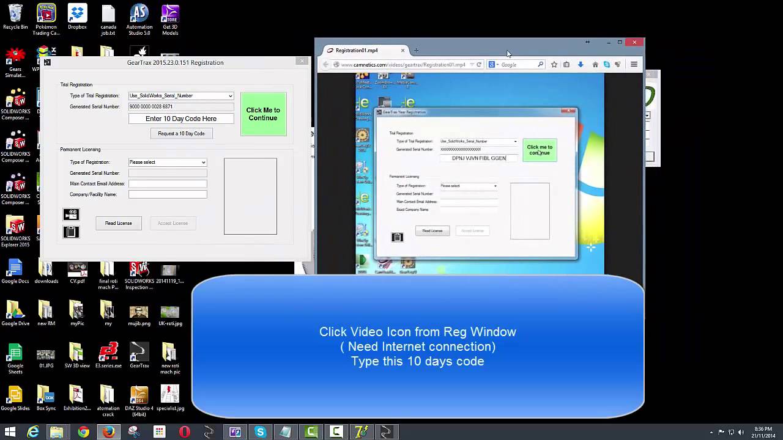Expand Type of Registration 'Please select' dropdown
The image size is (783, 440).
(x=204, y=163)
